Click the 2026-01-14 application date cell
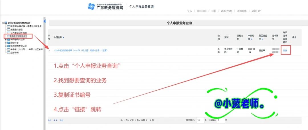This screenshot has height=130, width=308. [251, 51]
